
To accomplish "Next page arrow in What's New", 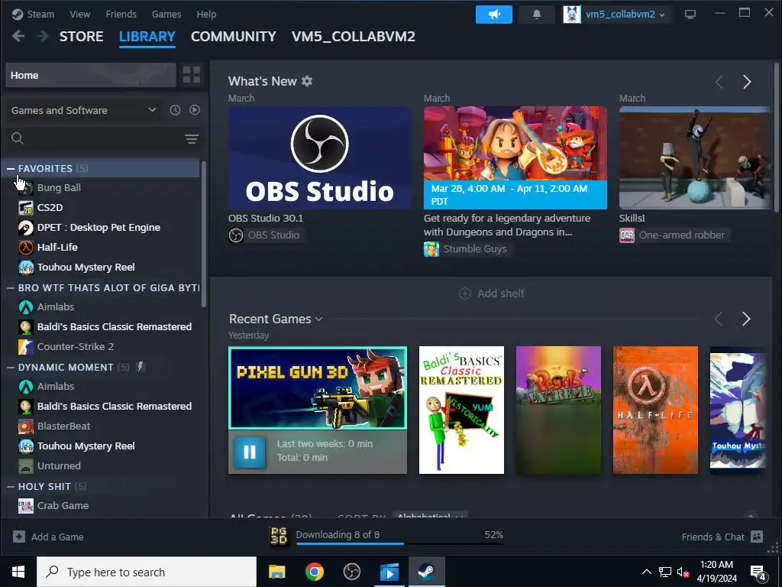I will coord(747,82).
